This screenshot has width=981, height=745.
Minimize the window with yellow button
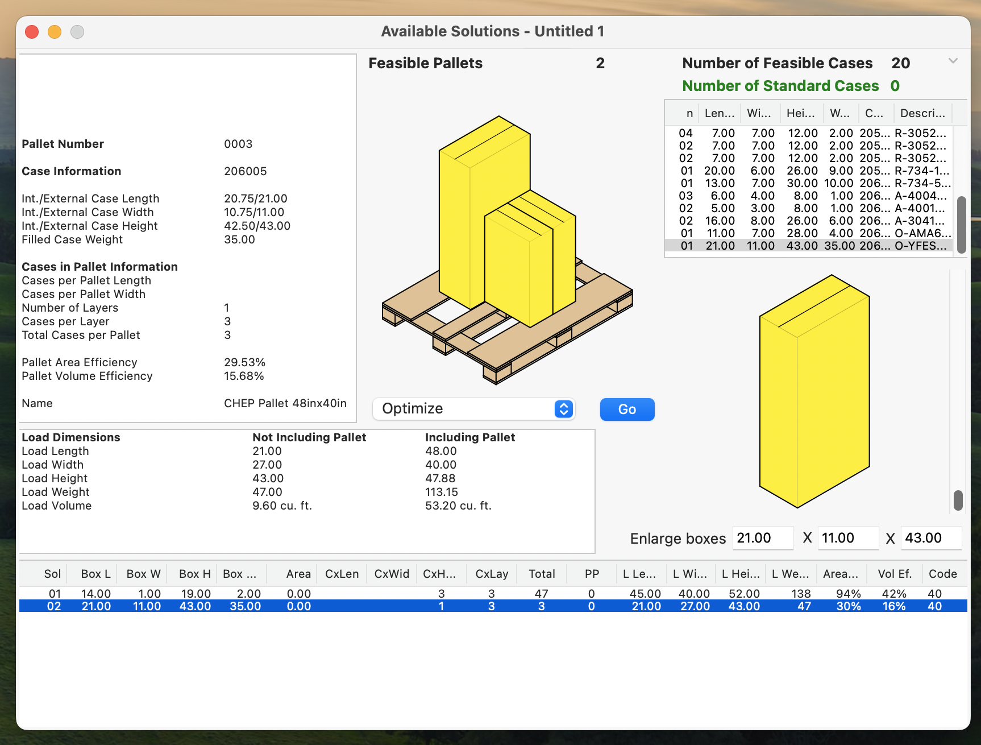coord(55,32)
